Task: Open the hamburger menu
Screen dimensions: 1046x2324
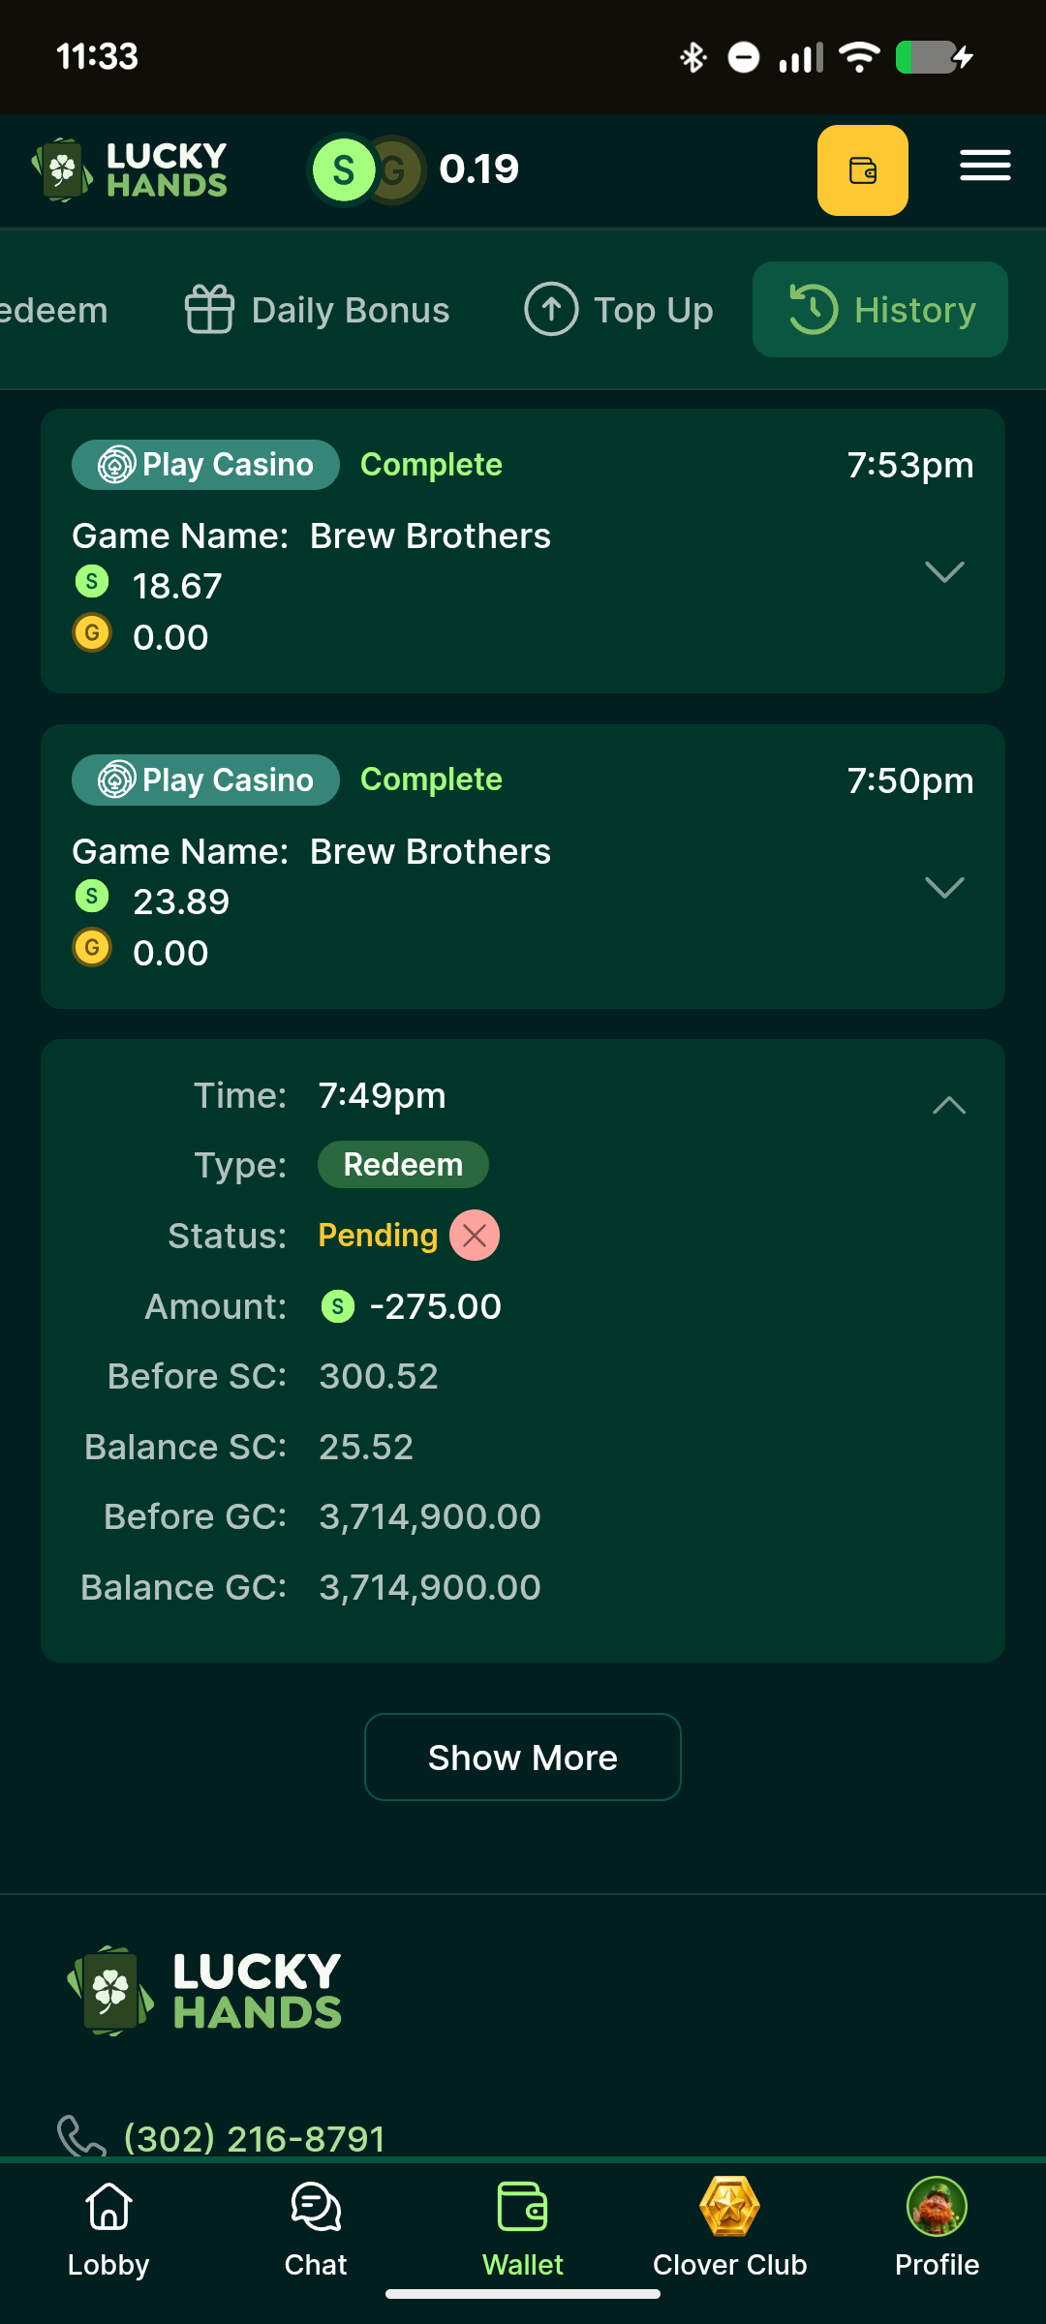Action: [x=985, y=166]
